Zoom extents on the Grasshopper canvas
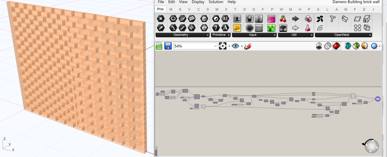The width and height of the screenshot is (387, 157). (223, 46)
